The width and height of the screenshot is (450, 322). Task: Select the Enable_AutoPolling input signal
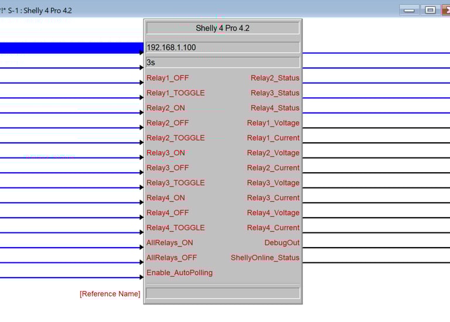click(180, 273)
